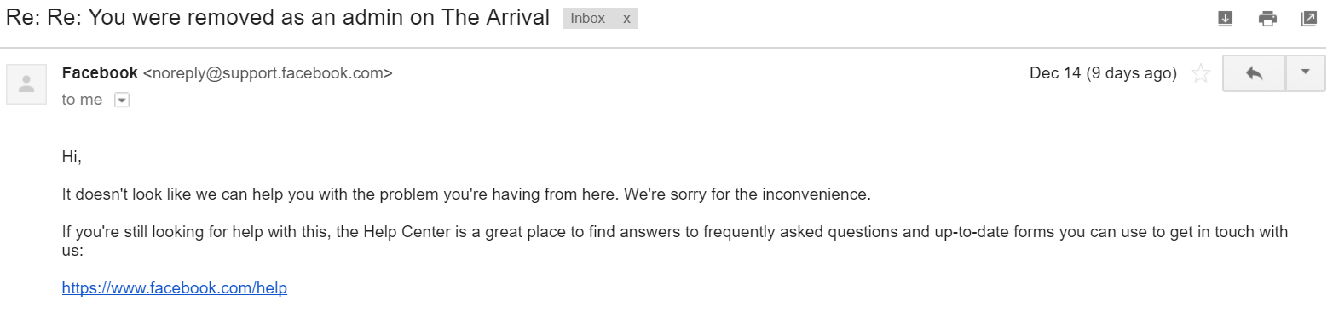Select the Inbox label tag
Viewport: 1333px width, 313px height.
pos(588,19)
